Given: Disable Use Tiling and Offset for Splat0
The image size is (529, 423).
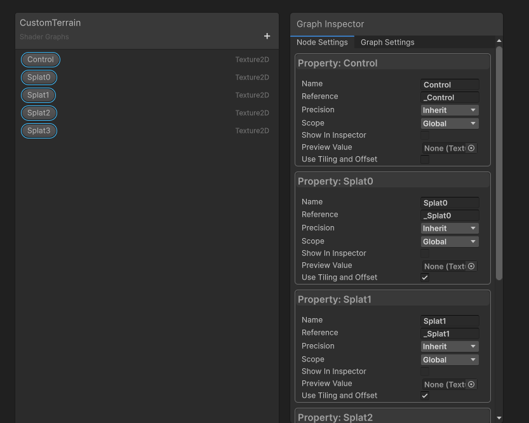Looking at the screenshot, I should (425, 278).
